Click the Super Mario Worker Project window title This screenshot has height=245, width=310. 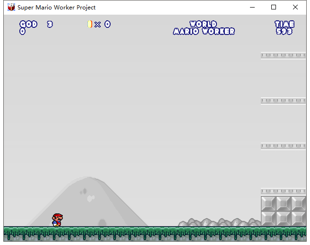[x=56, y=7]
